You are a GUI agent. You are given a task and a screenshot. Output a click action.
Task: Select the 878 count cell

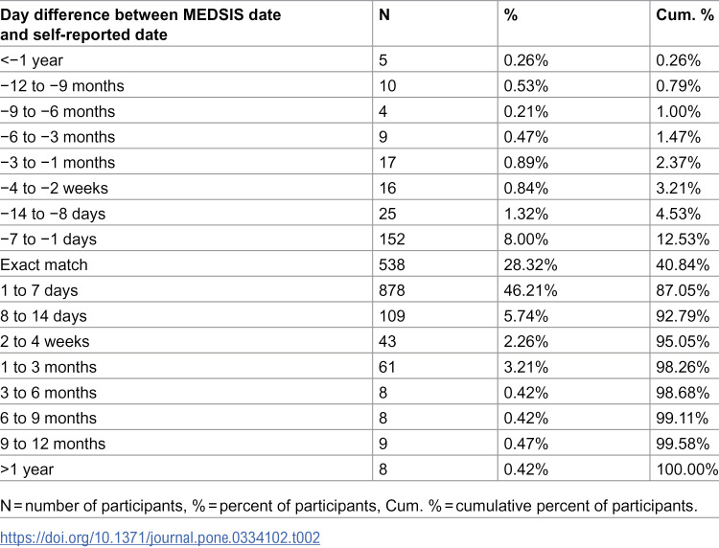[392, 290]
